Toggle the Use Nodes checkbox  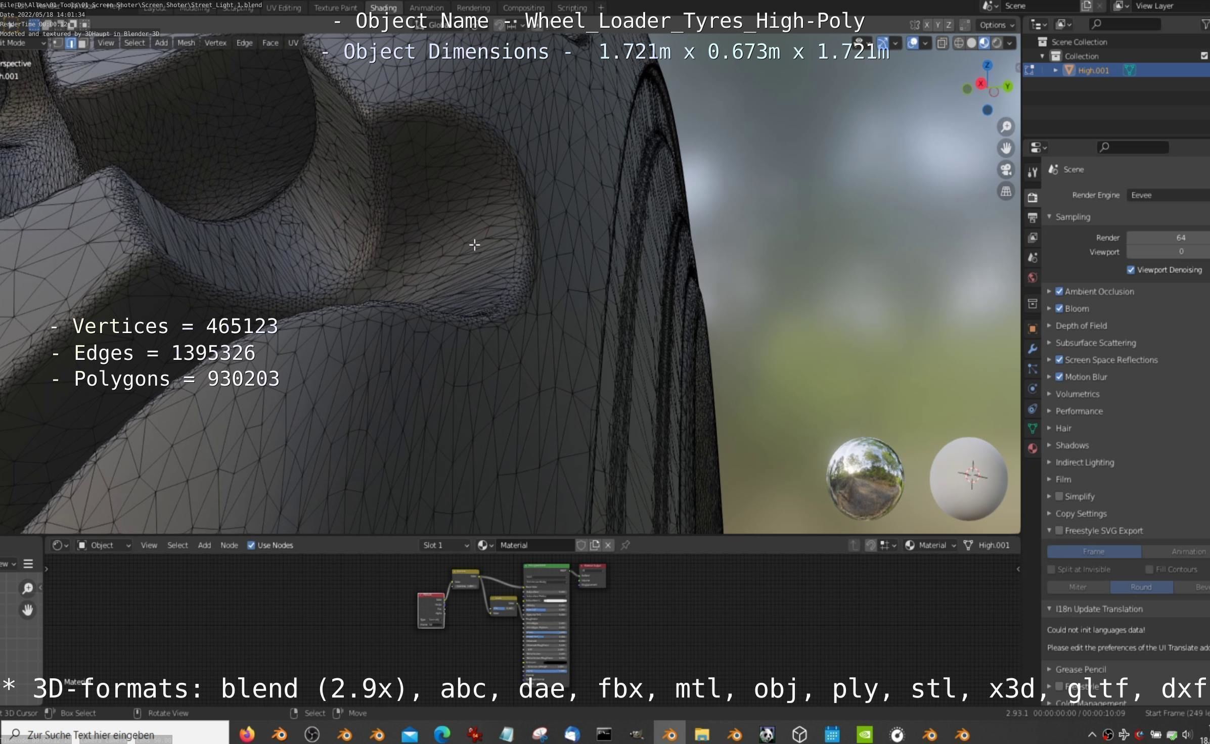251,545
